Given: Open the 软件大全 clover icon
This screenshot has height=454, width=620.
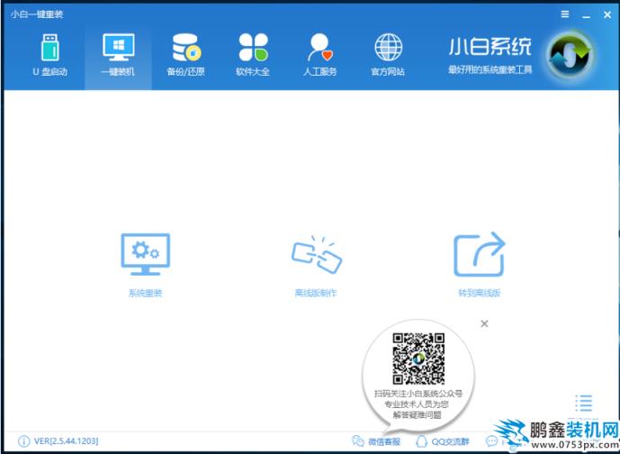Looking at the screenshot, I should tap(254, 47).
